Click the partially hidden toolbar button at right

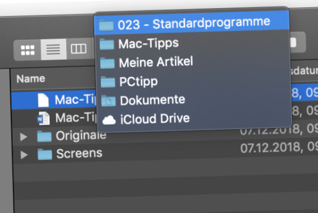tap(298, 42)
